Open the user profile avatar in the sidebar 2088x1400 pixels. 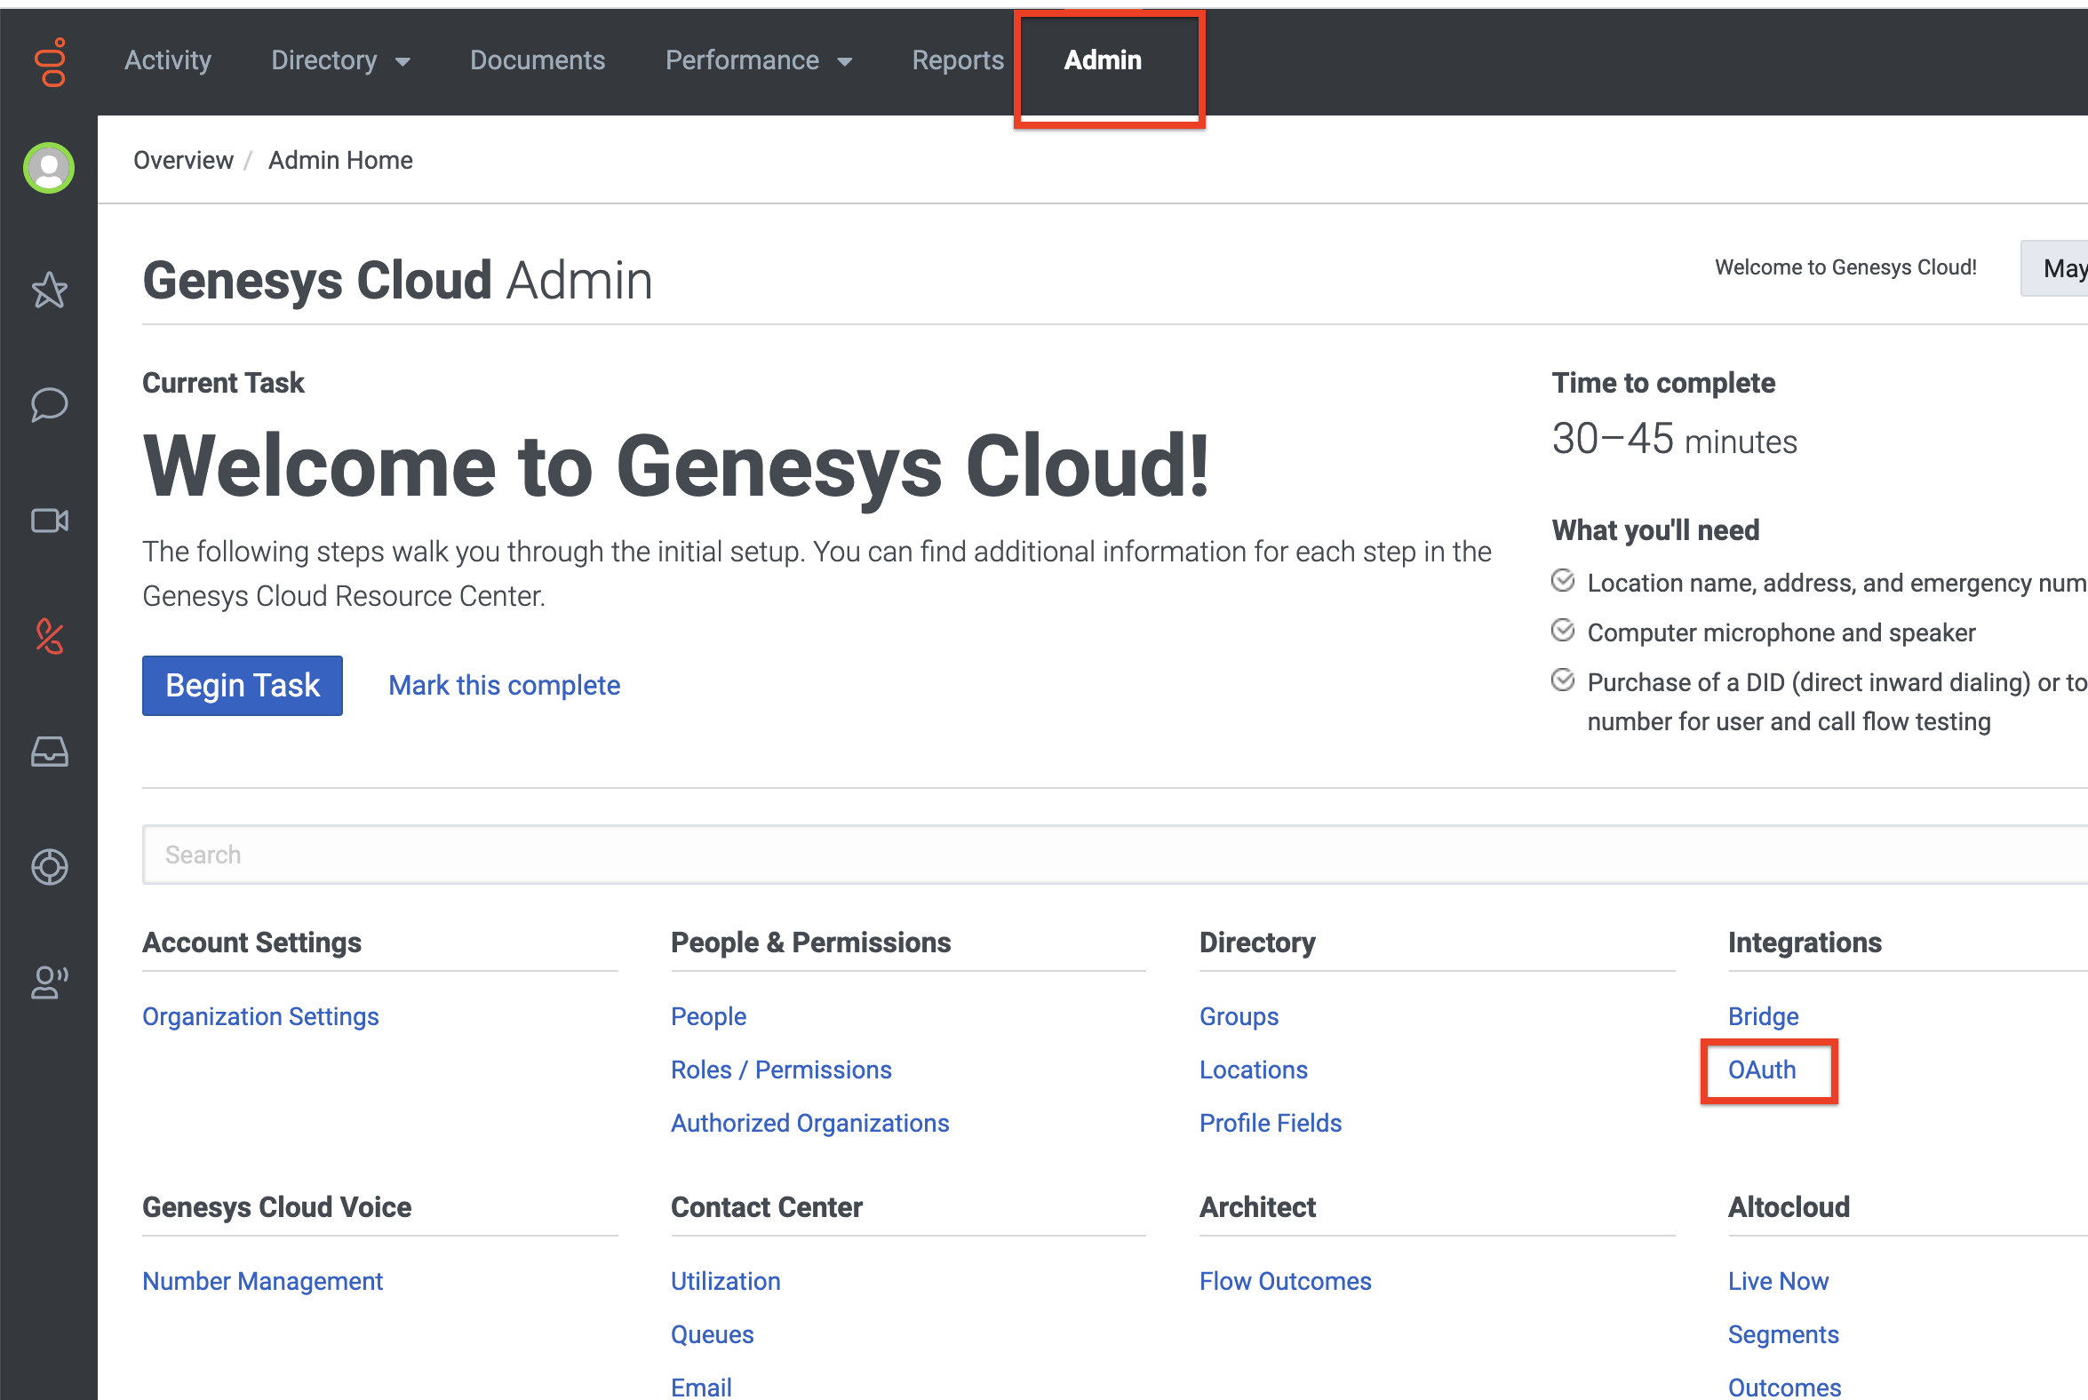point(48,166)
